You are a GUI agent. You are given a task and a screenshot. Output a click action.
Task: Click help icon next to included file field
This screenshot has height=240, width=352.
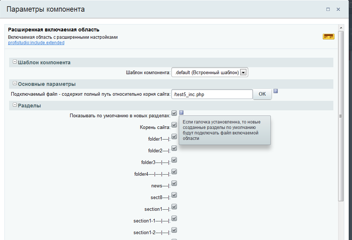(276, 91)
